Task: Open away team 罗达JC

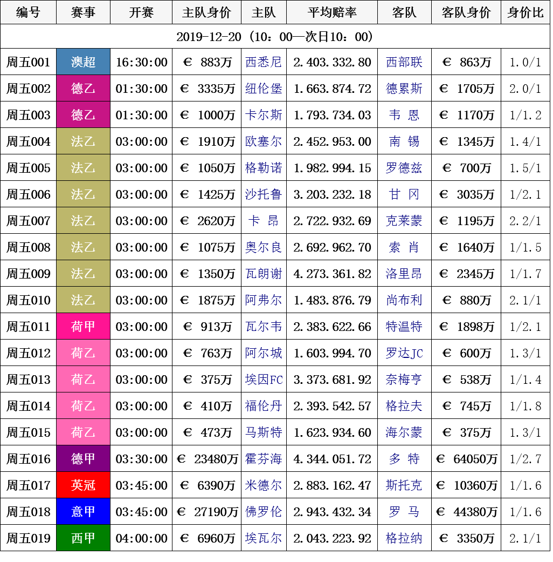Action: (x=404, y=353)
